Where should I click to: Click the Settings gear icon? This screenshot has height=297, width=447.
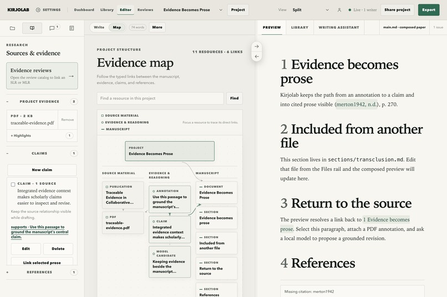click(38, 10)
